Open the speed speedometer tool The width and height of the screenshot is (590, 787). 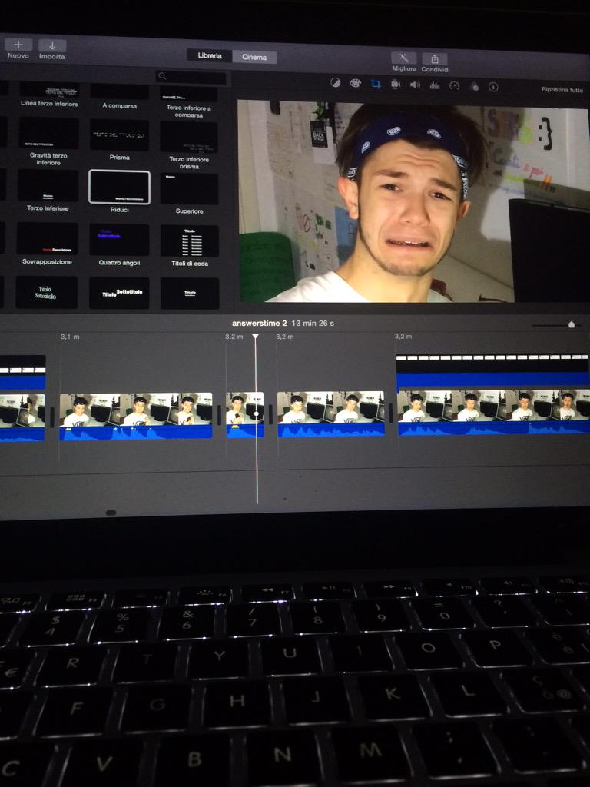[x=455, y=86]
